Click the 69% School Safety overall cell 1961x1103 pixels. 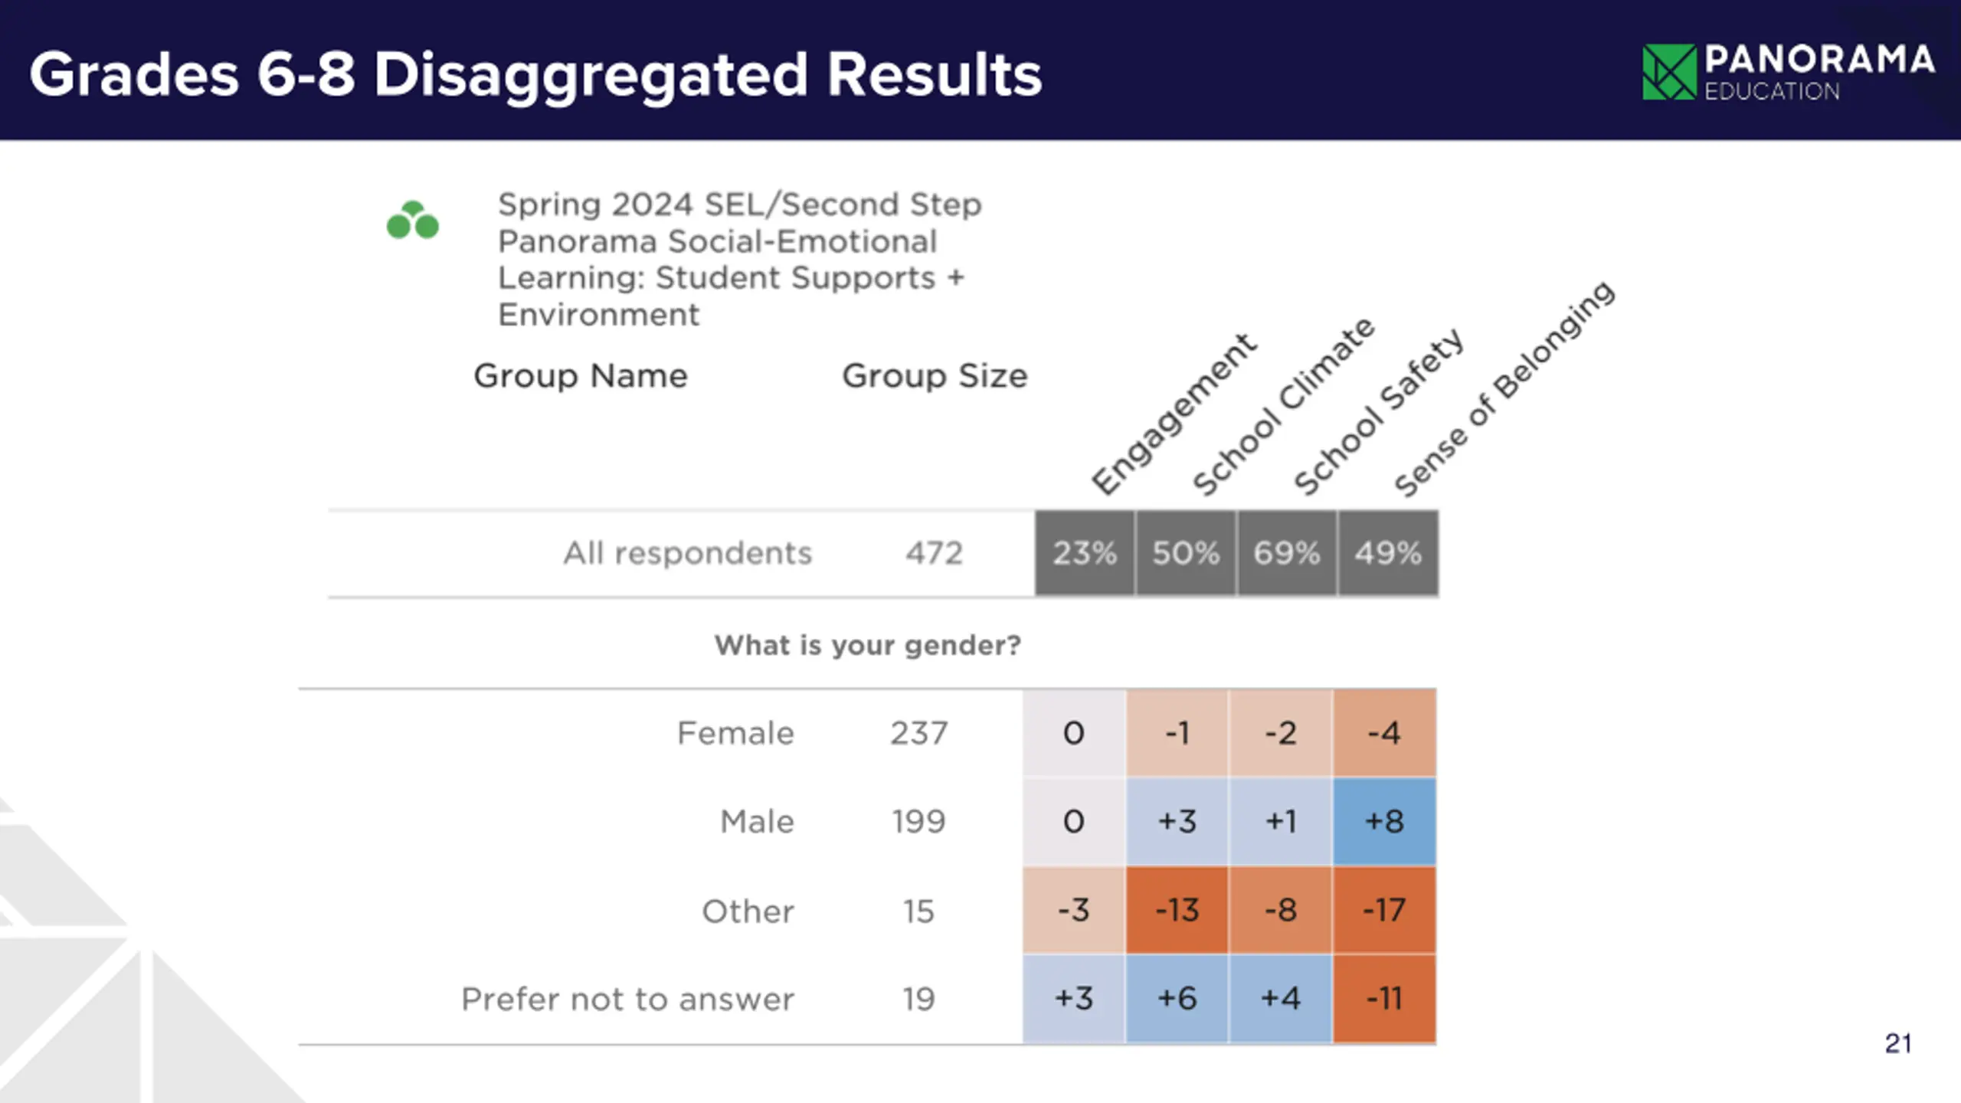tap(1286, 553)
